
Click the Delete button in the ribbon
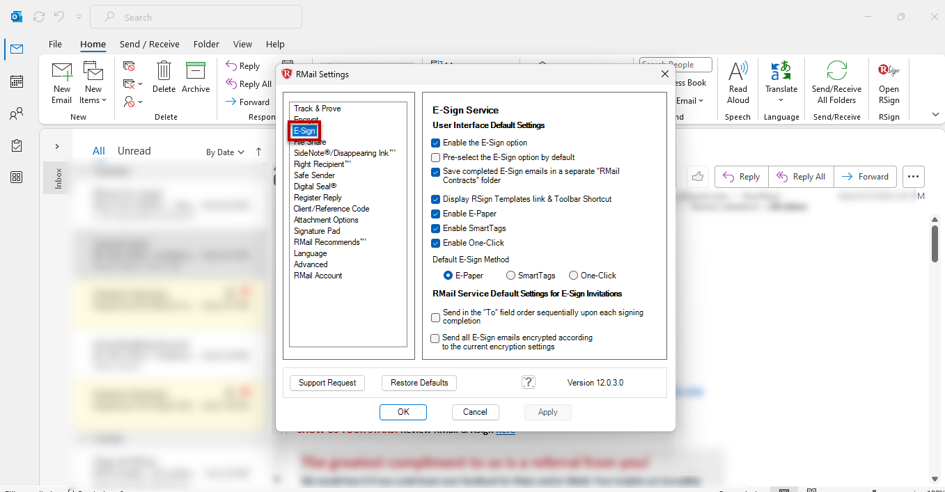point(164,77)
